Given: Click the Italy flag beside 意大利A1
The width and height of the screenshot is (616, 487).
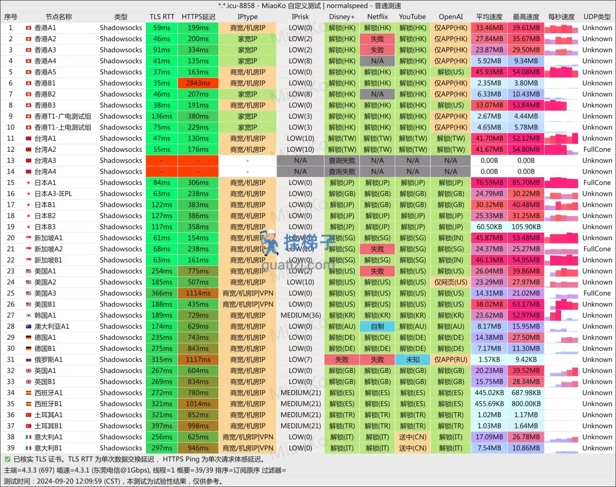Looking at the screenshot, I should point(28,437).
